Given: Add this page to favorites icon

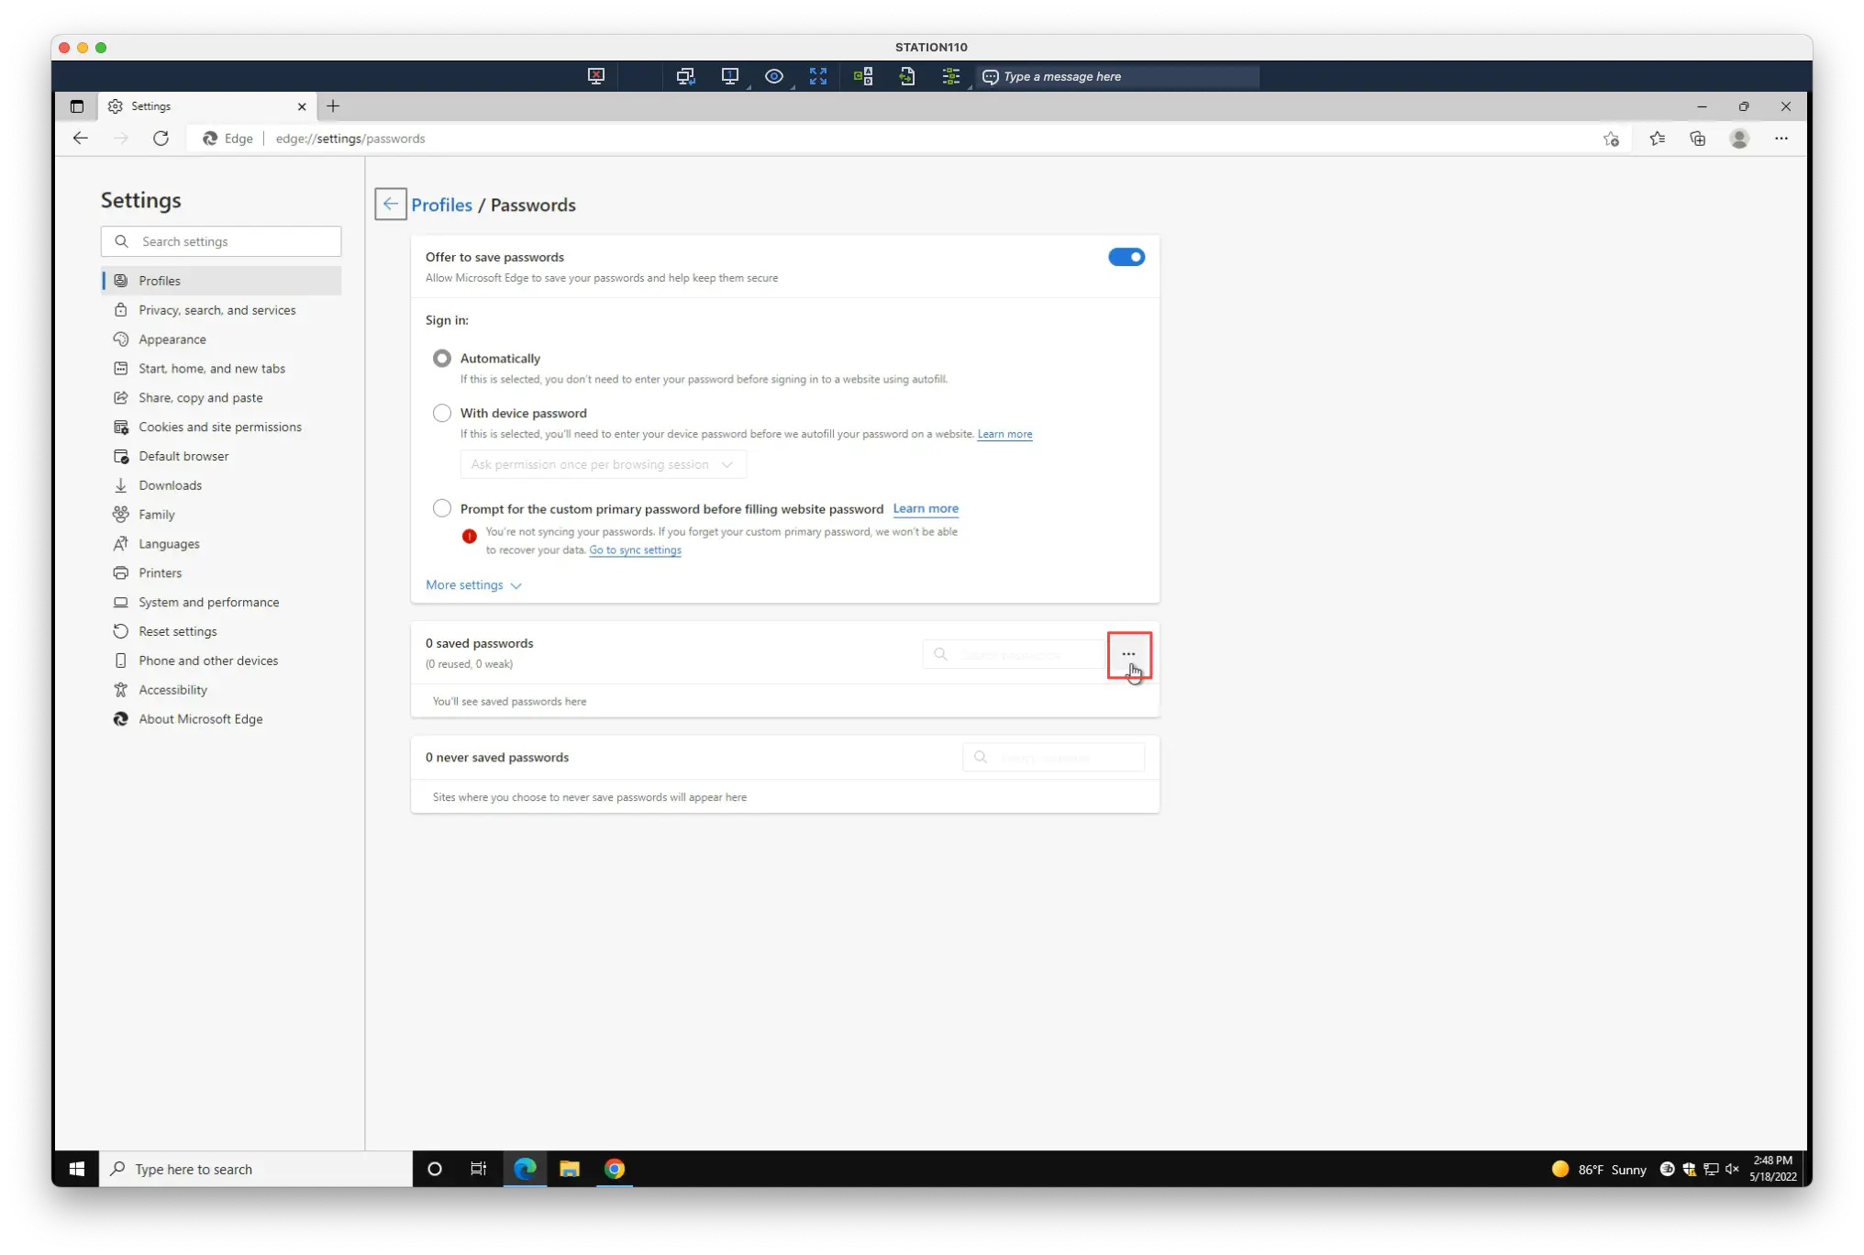Looking at the screenshot, I should [x=1611, y=139].
